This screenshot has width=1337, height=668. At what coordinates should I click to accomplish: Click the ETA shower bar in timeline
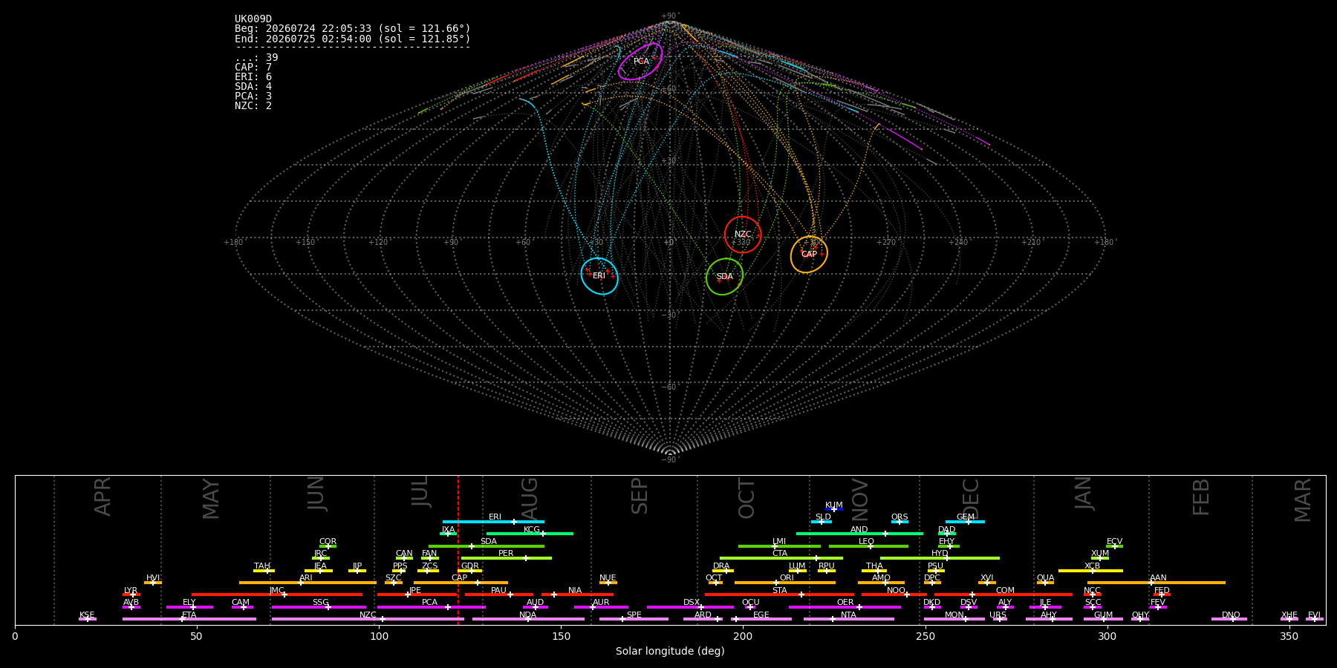[x=189, y=619]
